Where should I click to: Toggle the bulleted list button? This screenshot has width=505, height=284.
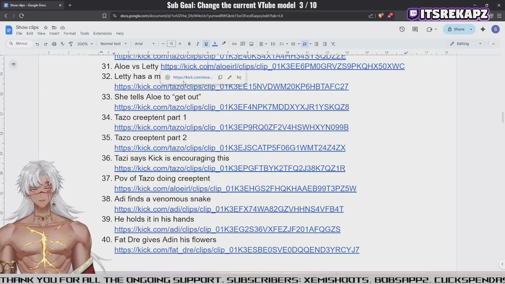[293, 44]
